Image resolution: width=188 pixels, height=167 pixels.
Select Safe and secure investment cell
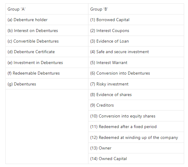pyautogui.click(x=136, y=52)
